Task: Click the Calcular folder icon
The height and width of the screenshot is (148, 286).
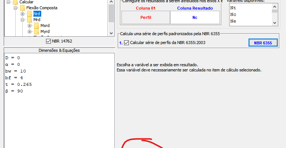Action: point(15,2)
